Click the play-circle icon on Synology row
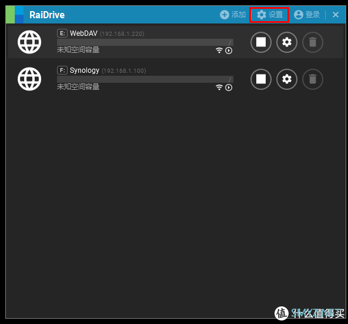 [229, 88]
